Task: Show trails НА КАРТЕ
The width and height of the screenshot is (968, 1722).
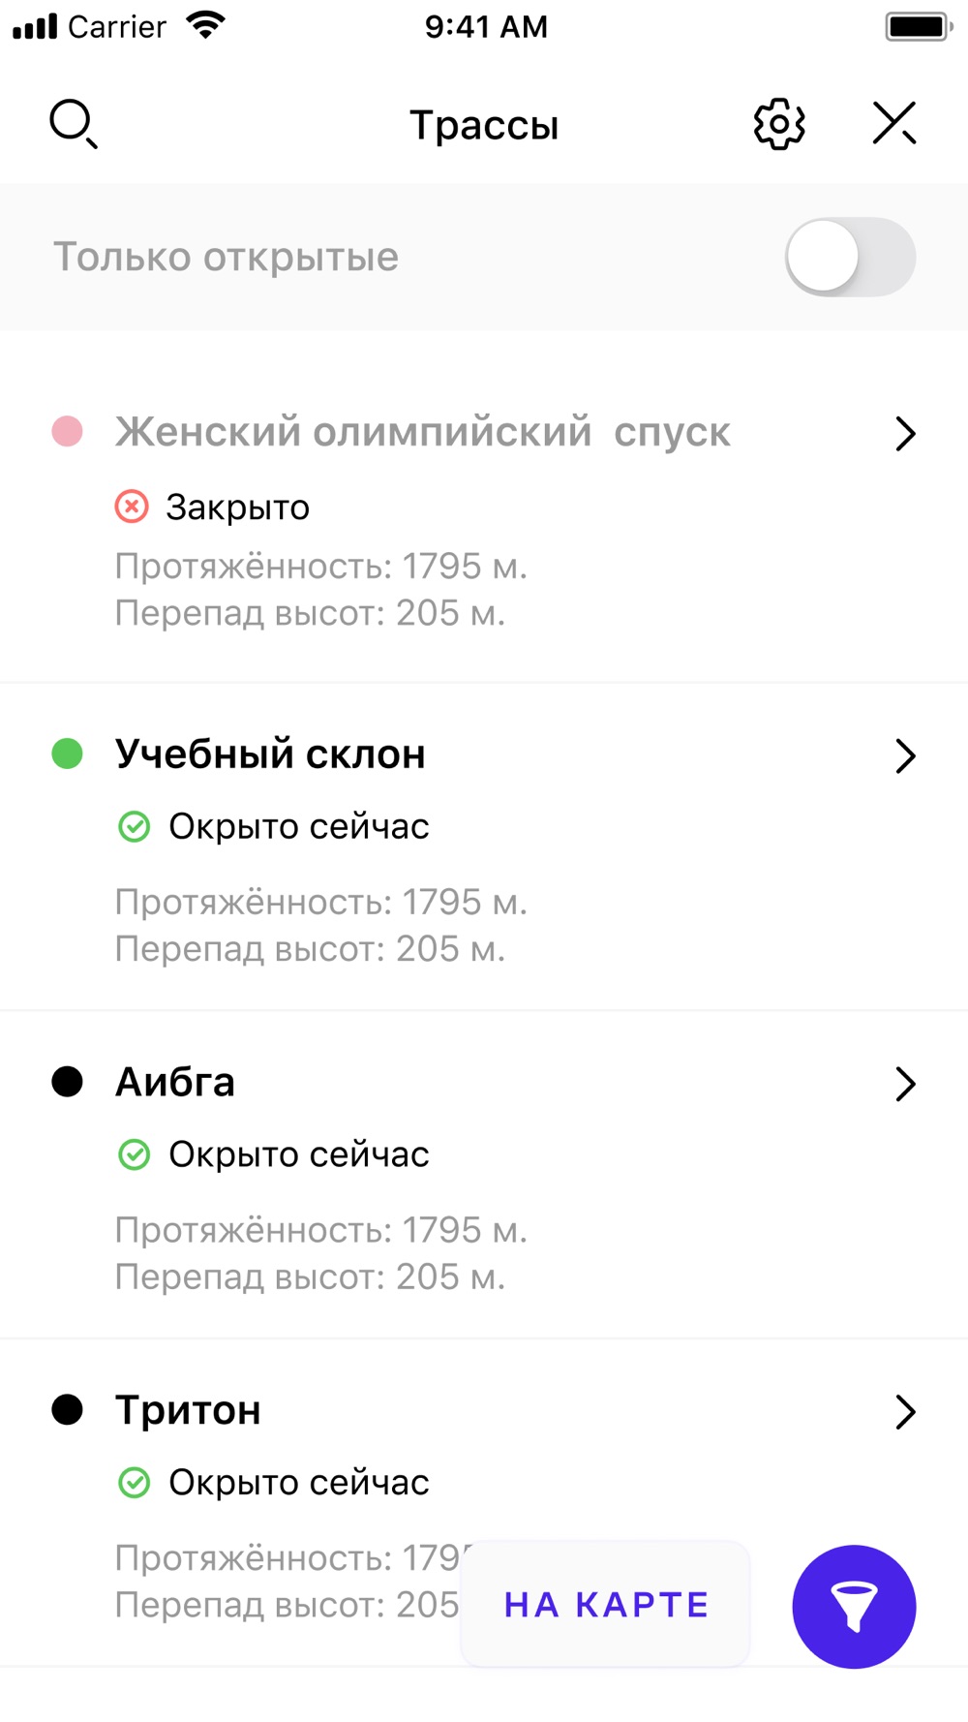Action: (606, 1605)
